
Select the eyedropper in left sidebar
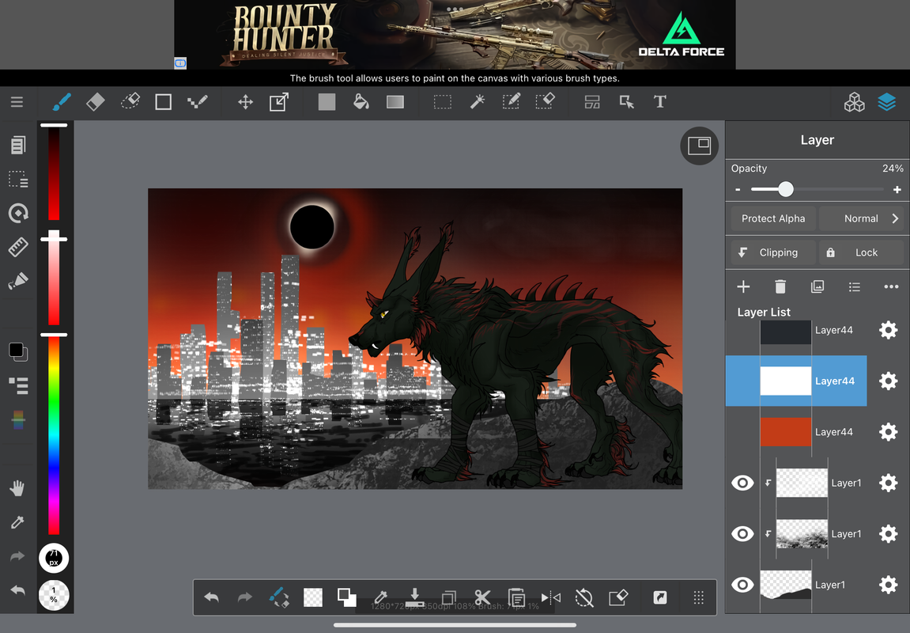(x=17, y=522)
